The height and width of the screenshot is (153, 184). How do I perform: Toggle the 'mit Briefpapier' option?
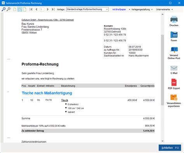click(119, 9)
